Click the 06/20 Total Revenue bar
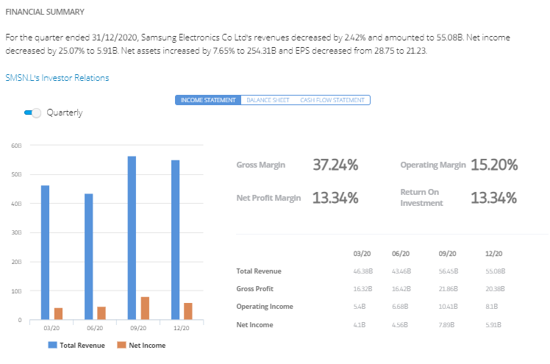The height and width of the screenshot is (364, 550). point(89,257)
